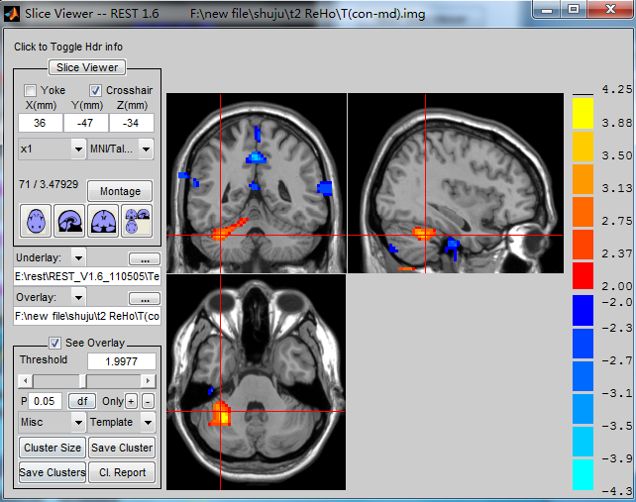Show only positive values with + button
Screen dimensions: 636x502
131,401
